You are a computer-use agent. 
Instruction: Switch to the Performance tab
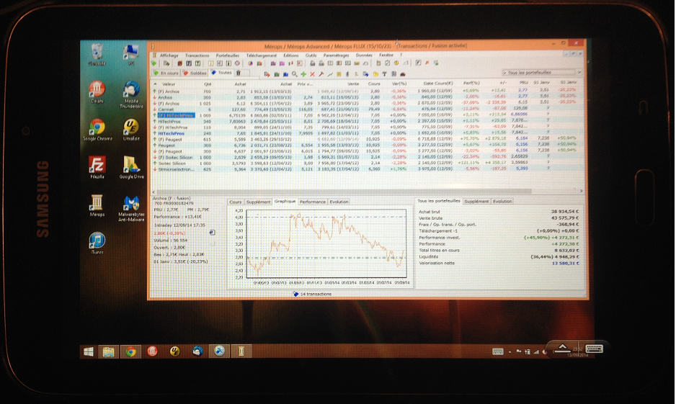click(313, 202)
